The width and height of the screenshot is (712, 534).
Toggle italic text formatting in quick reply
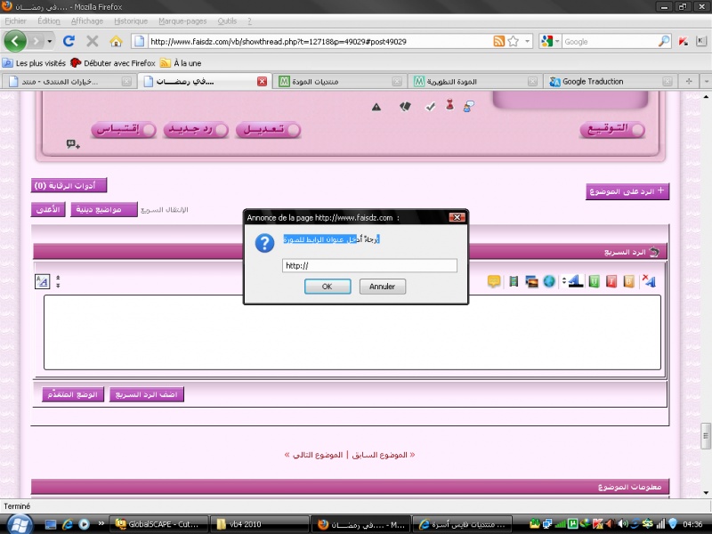(x=611, y=282)
